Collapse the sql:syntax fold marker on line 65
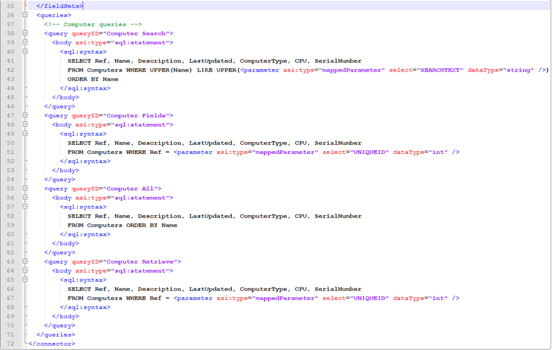Viewport: 553px width, 350px height. [25, 280]
